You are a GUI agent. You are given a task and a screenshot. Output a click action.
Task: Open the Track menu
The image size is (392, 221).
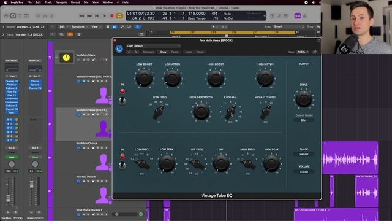click(48, 2)
